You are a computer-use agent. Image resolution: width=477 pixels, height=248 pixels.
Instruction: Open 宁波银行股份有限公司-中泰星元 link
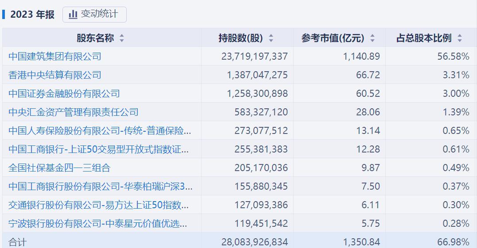coord(97,223)
